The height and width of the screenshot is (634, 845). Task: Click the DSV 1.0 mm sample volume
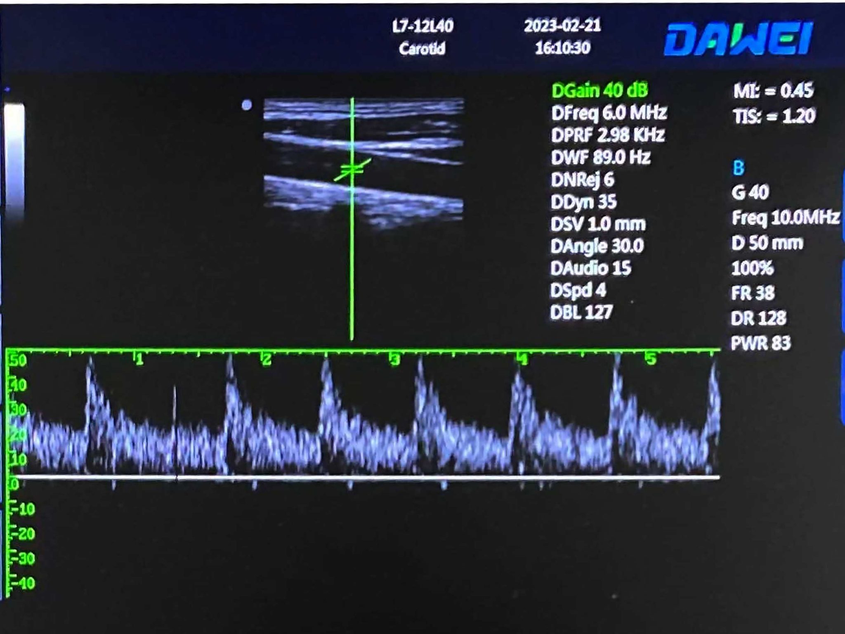[598, 224]
